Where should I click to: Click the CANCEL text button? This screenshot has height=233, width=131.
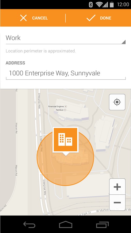[40, 18]
